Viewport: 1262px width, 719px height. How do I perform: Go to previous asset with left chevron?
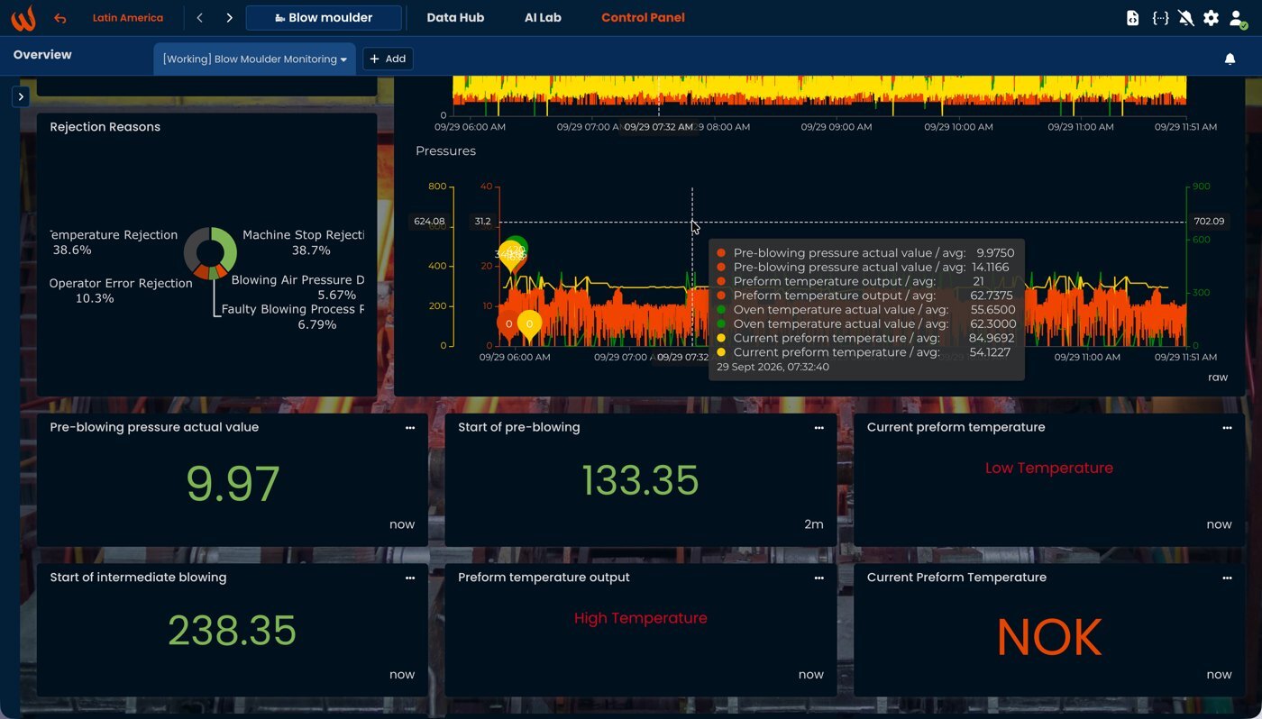click(x=200, y=18)
